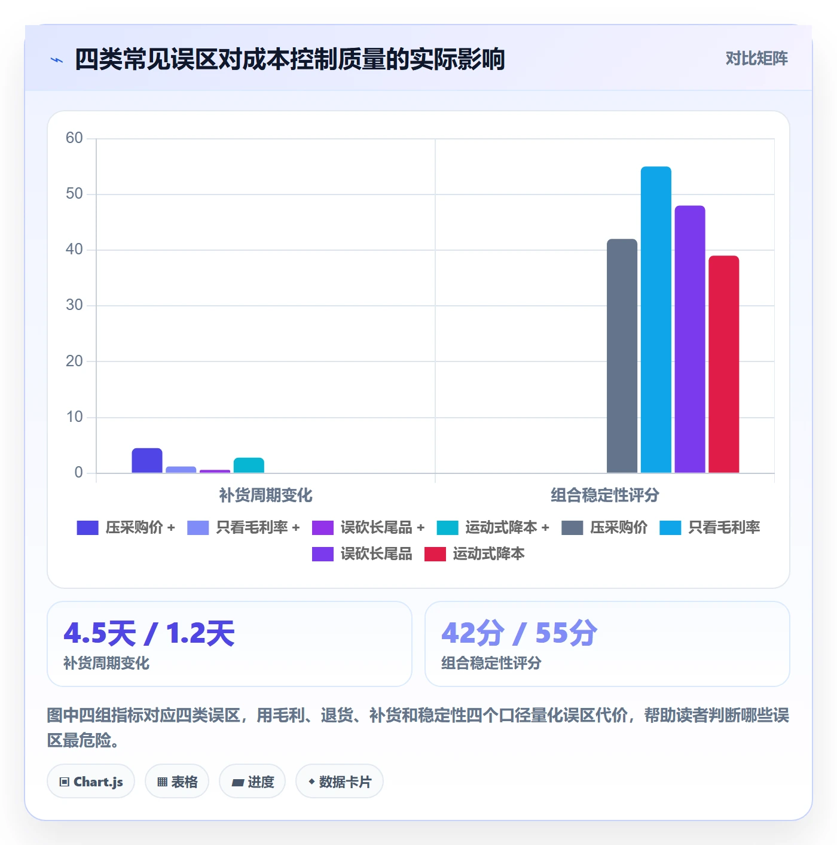Click the 补货周期变化 axis label

pos(265,496)
